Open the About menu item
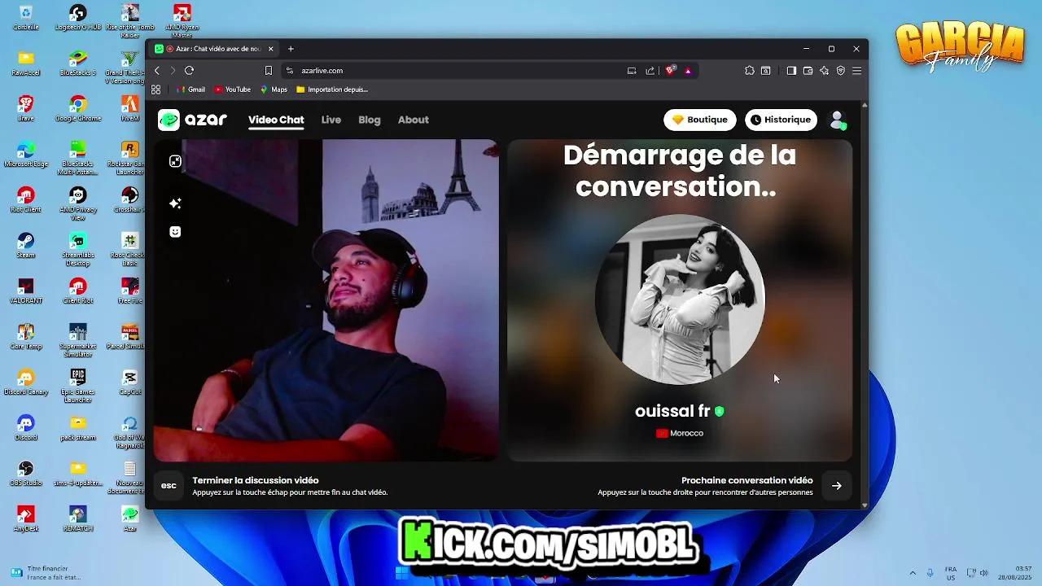This screenshot has height=586, width=1042. click(x=414, y=120)
